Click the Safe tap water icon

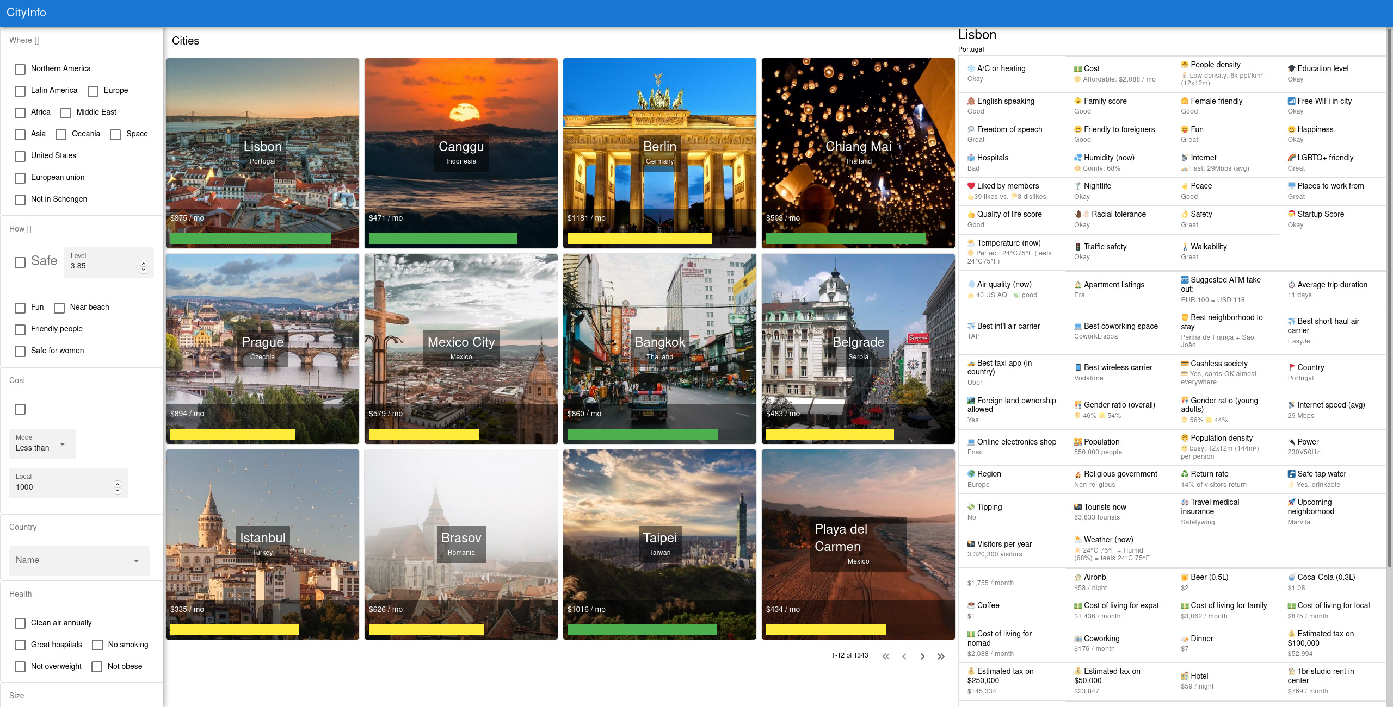(x=1291, y=474)
